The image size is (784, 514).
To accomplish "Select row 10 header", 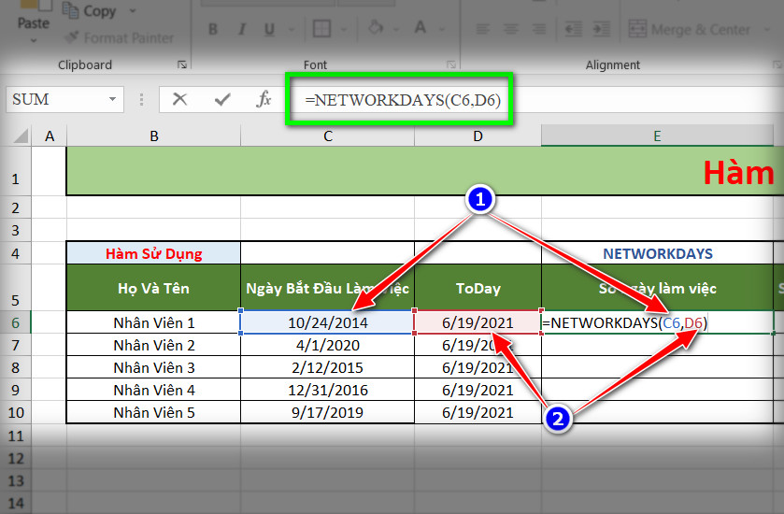I will point(16,412).
